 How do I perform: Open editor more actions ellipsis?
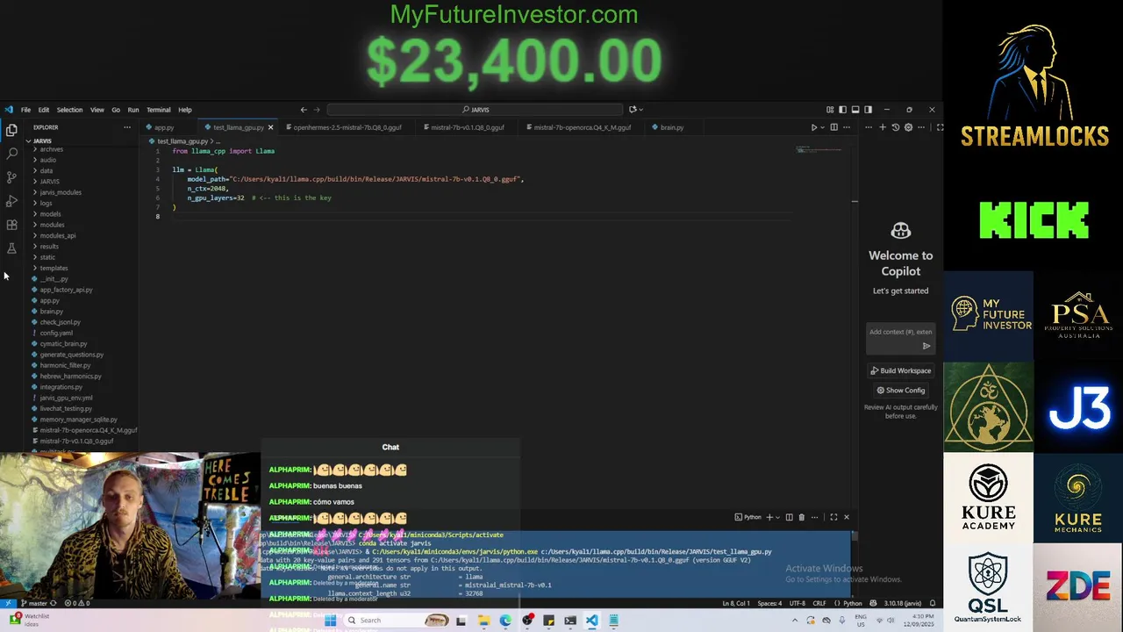(847, 127)
